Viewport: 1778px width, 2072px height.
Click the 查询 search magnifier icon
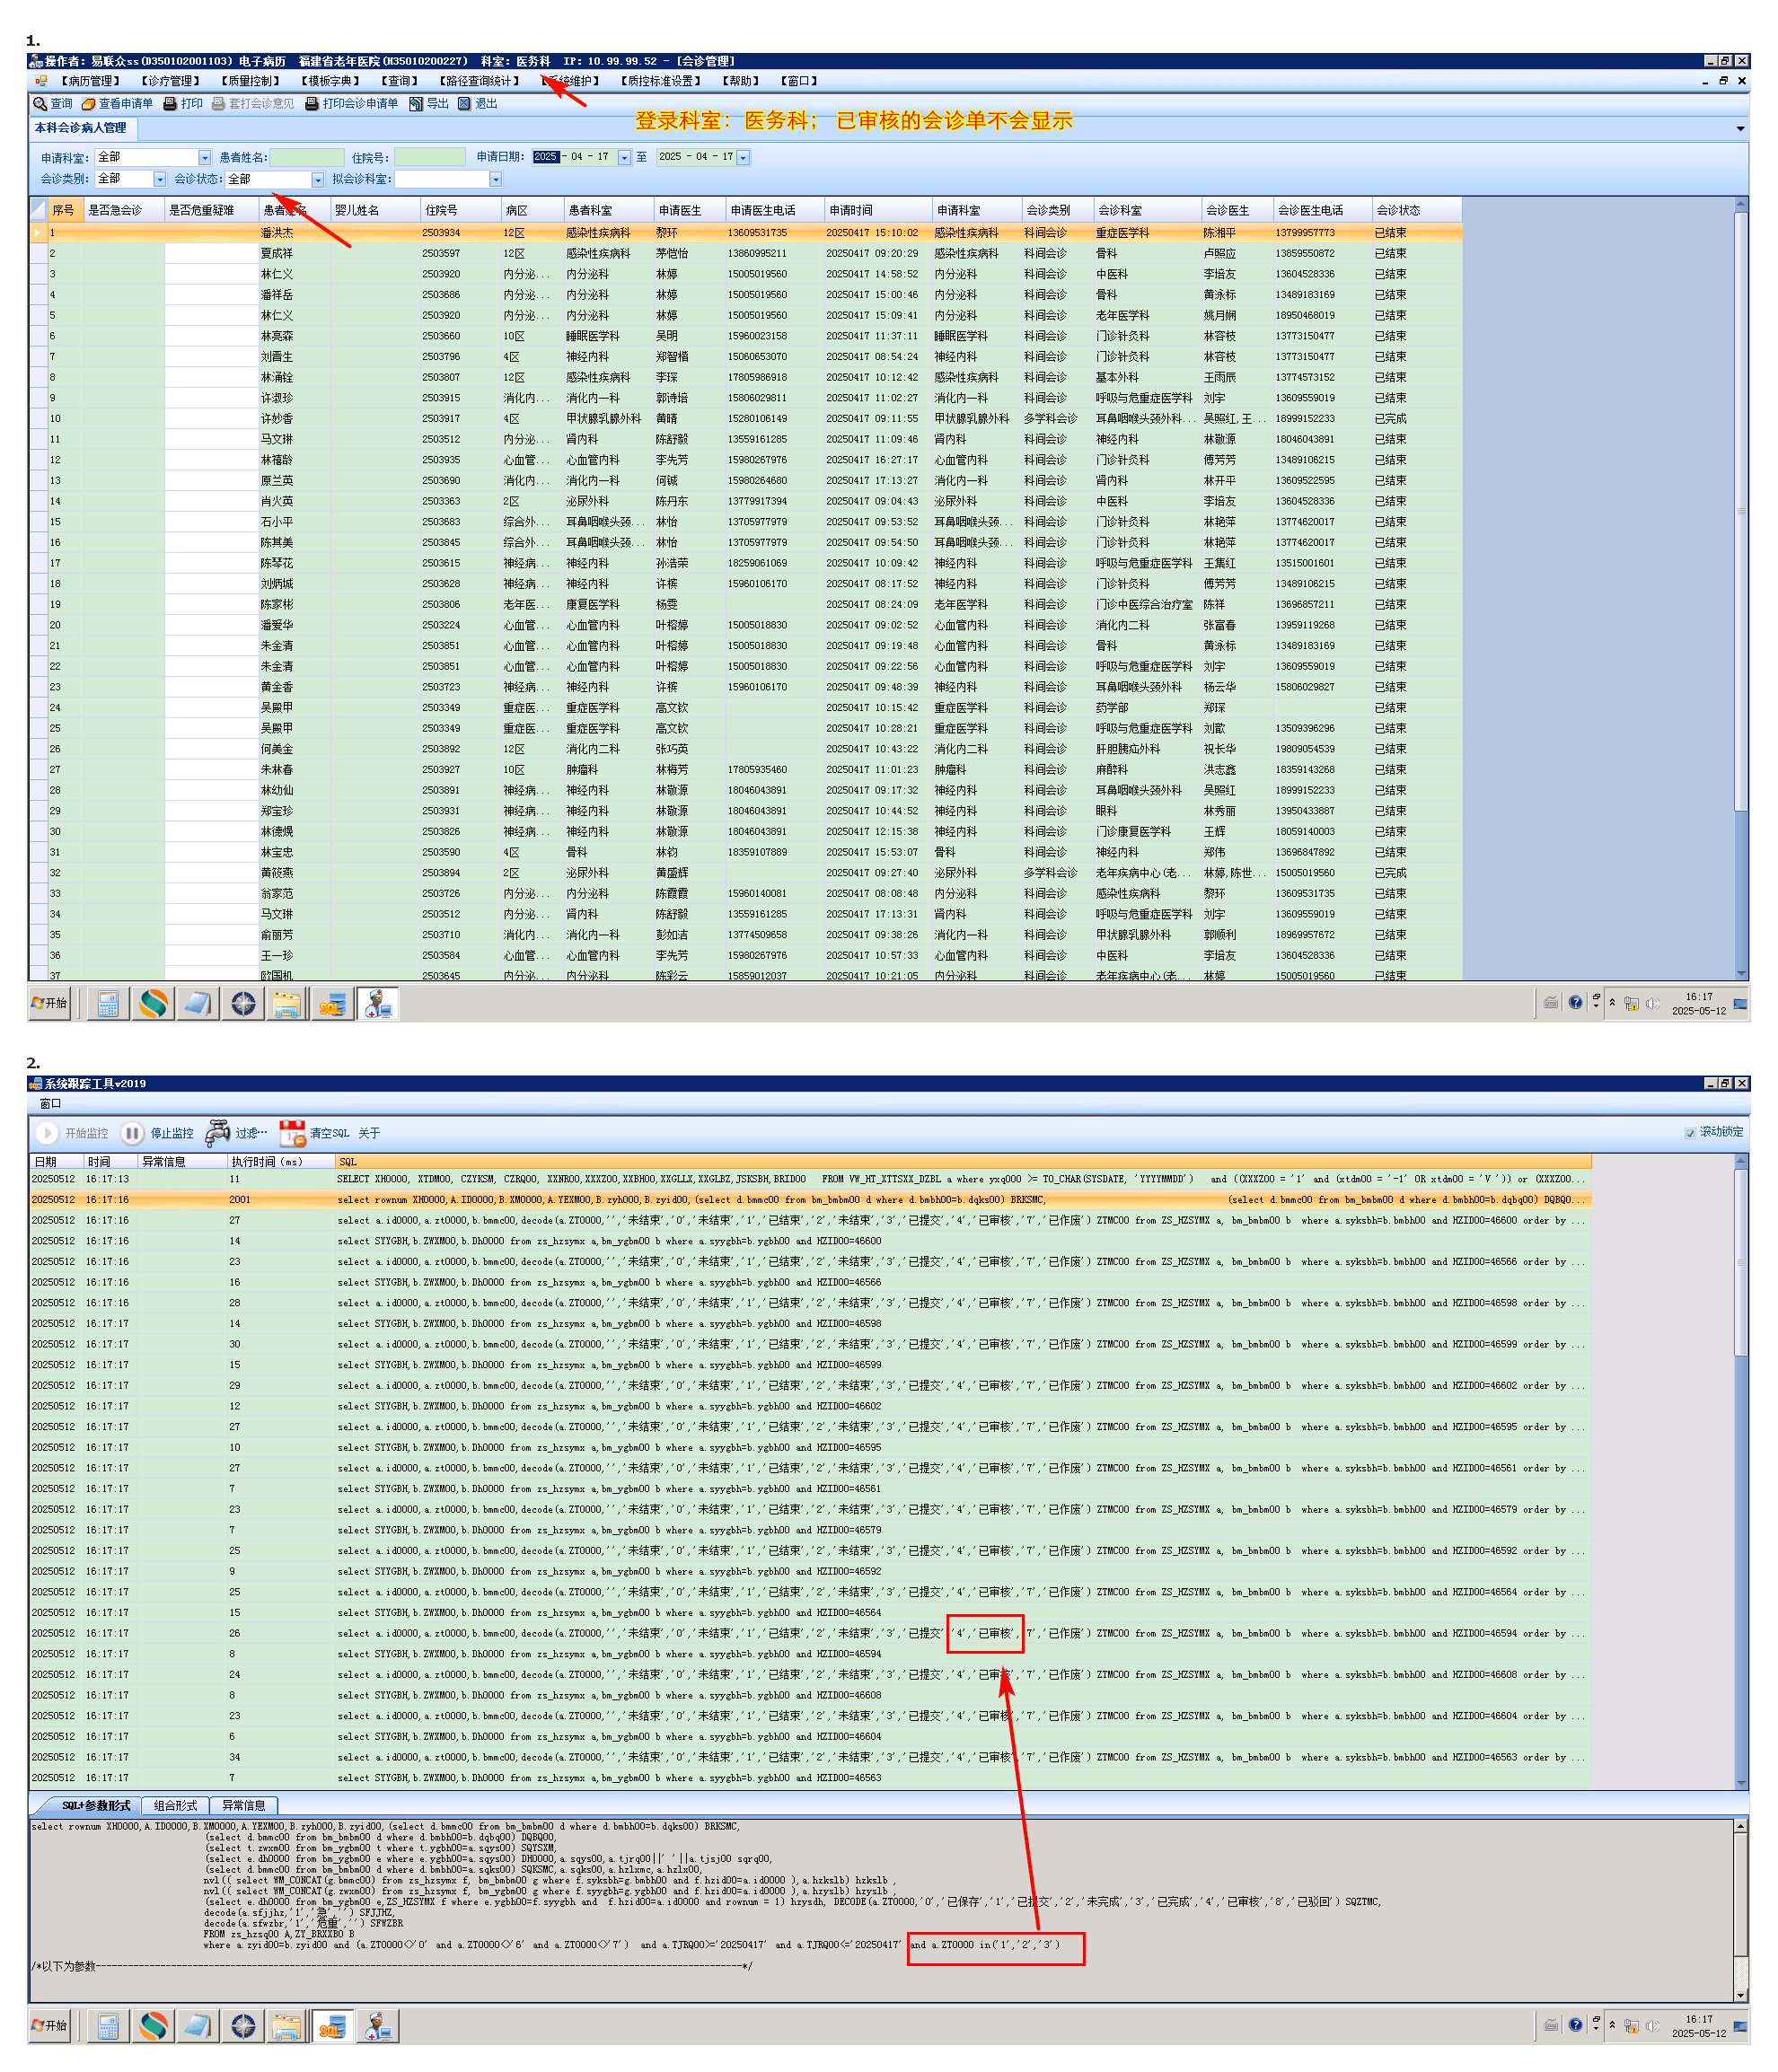coord(40,104)
